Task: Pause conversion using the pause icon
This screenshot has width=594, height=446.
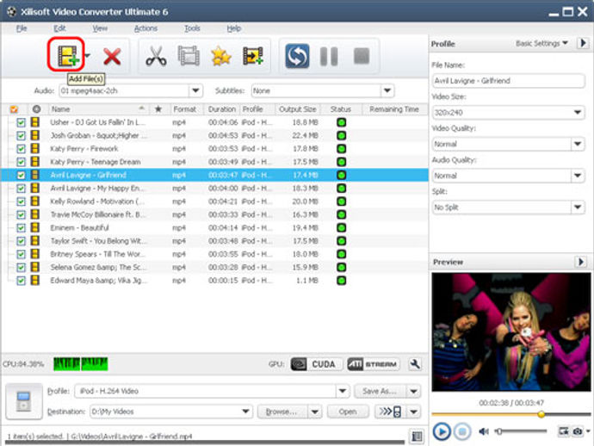Action: (329, 57)
